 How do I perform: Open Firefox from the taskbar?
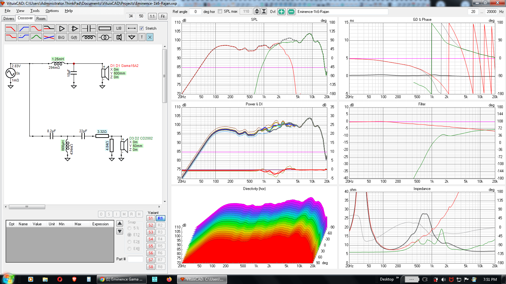tap(169, 279)
